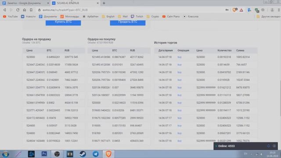This screenshot has width=281, height=158.
Task: Open the Mail bookmarks folder
Action: [x=123, y=17]
